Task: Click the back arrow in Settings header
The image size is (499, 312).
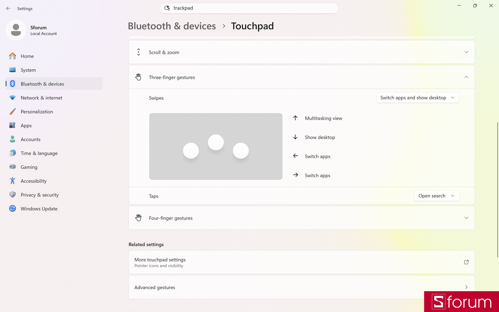Action: (x=8, y=8)
